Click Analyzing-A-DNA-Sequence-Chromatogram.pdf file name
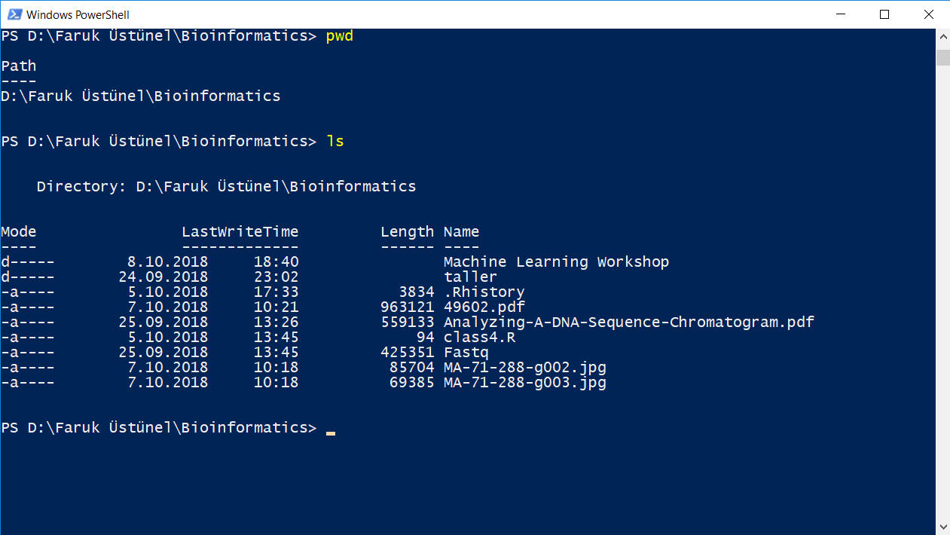950x535 pixels. coord(629,323)
